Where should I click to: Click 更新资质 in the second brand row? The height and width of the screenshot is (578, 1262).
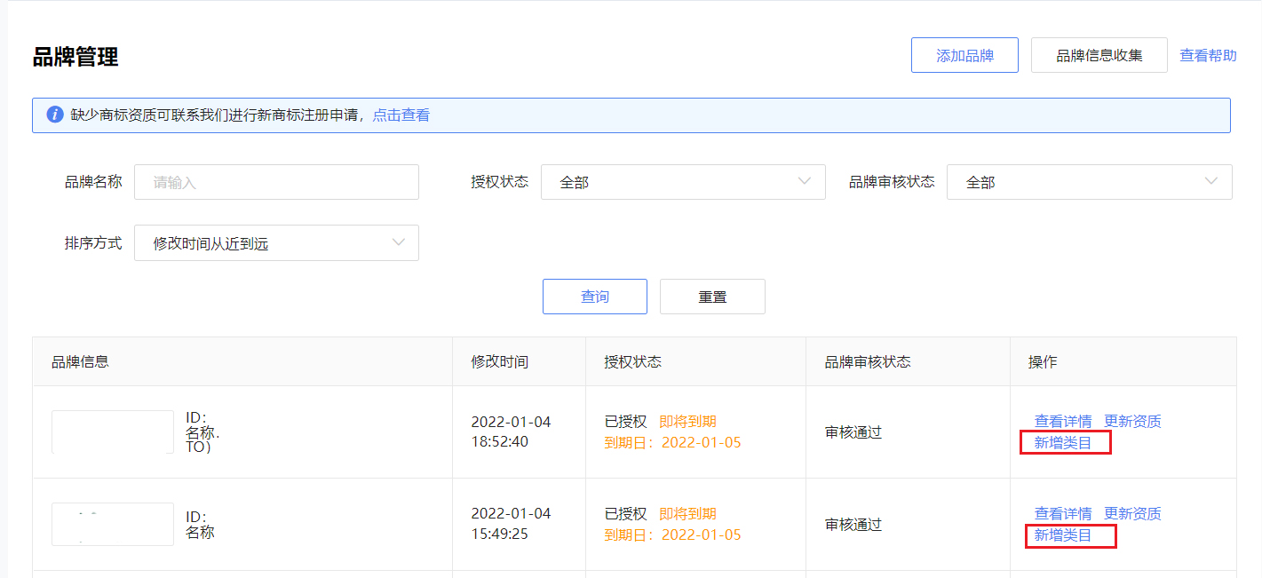click(1133, 513)
